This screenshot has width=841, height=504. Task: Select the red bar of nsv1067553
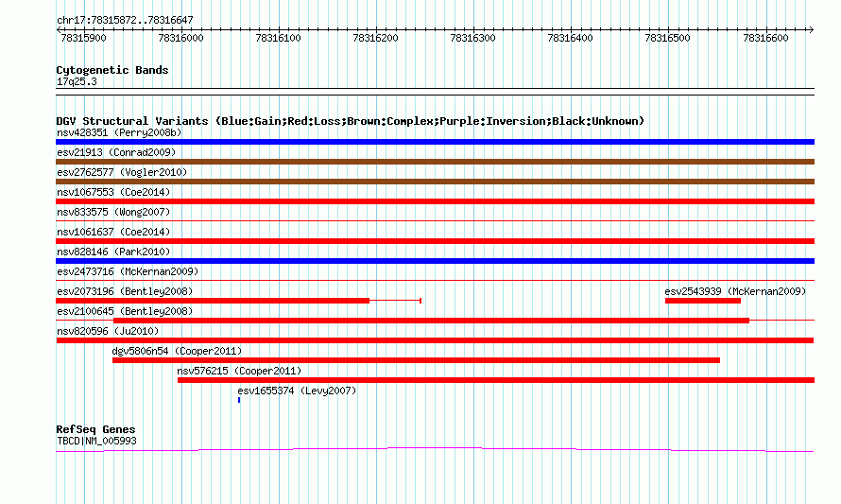[x=435, y=201]
